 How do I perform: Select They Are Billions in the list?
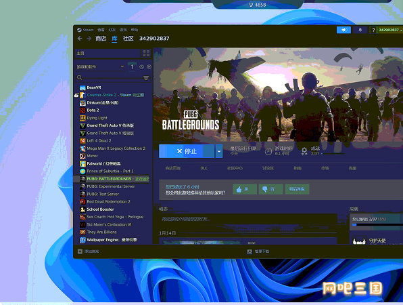coord(101,232)
